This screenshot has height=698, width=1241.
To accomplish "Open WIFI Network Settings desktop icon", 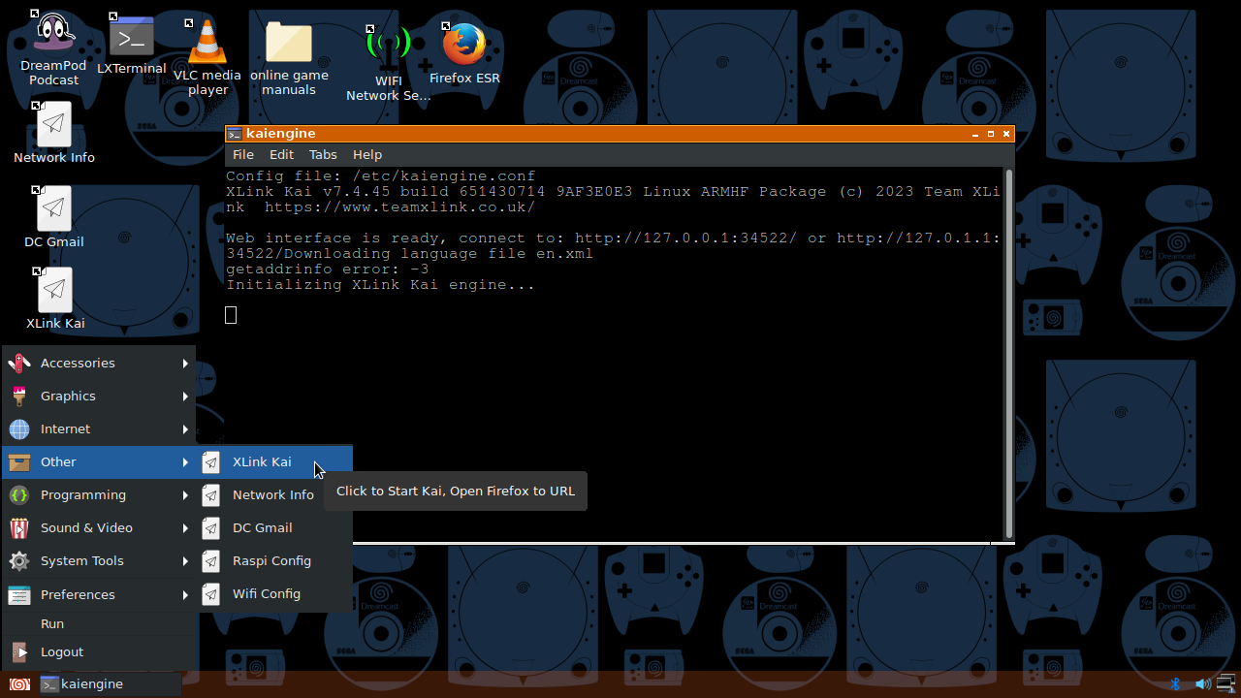I will click(388, 63).
